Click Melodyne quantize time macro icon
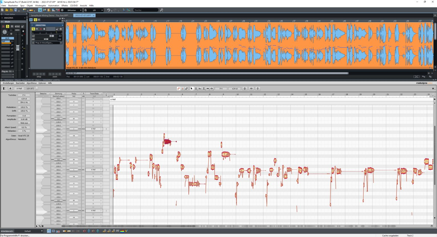 click(x=251, y=89)
